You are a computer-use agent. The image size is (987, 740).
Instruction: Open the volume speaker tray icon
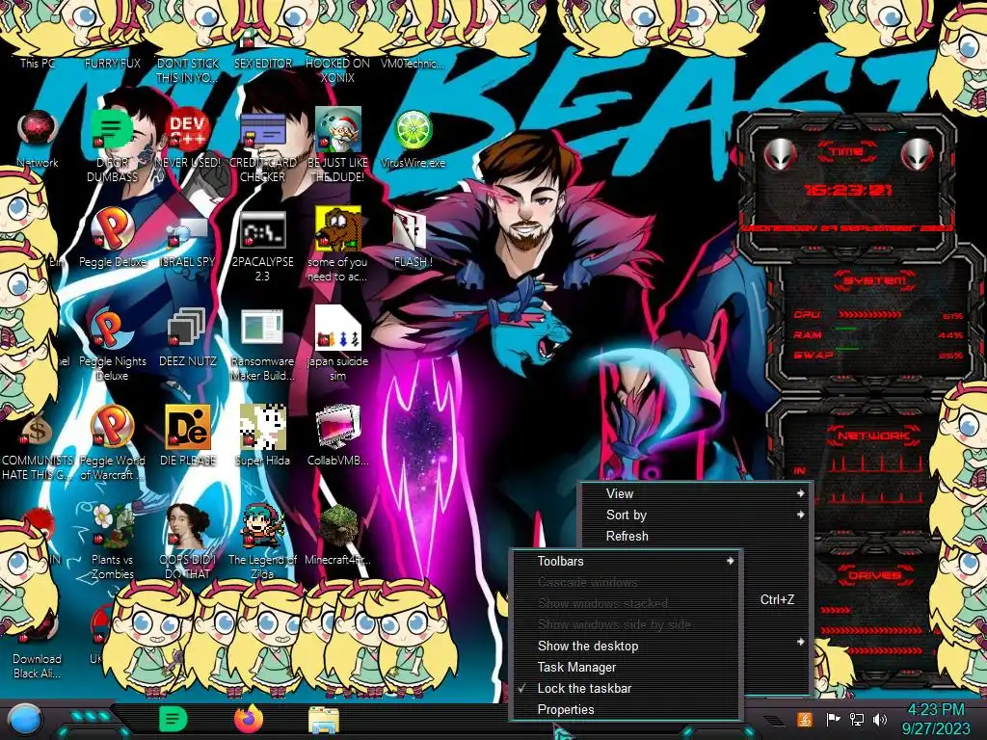(880, 719)
